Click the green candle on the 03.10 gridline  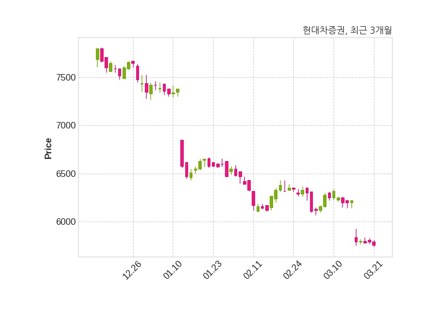click(334, 194)
